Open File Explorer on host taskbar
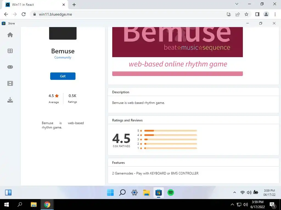Viewport: 281px width, 210px height. (33, 205)
